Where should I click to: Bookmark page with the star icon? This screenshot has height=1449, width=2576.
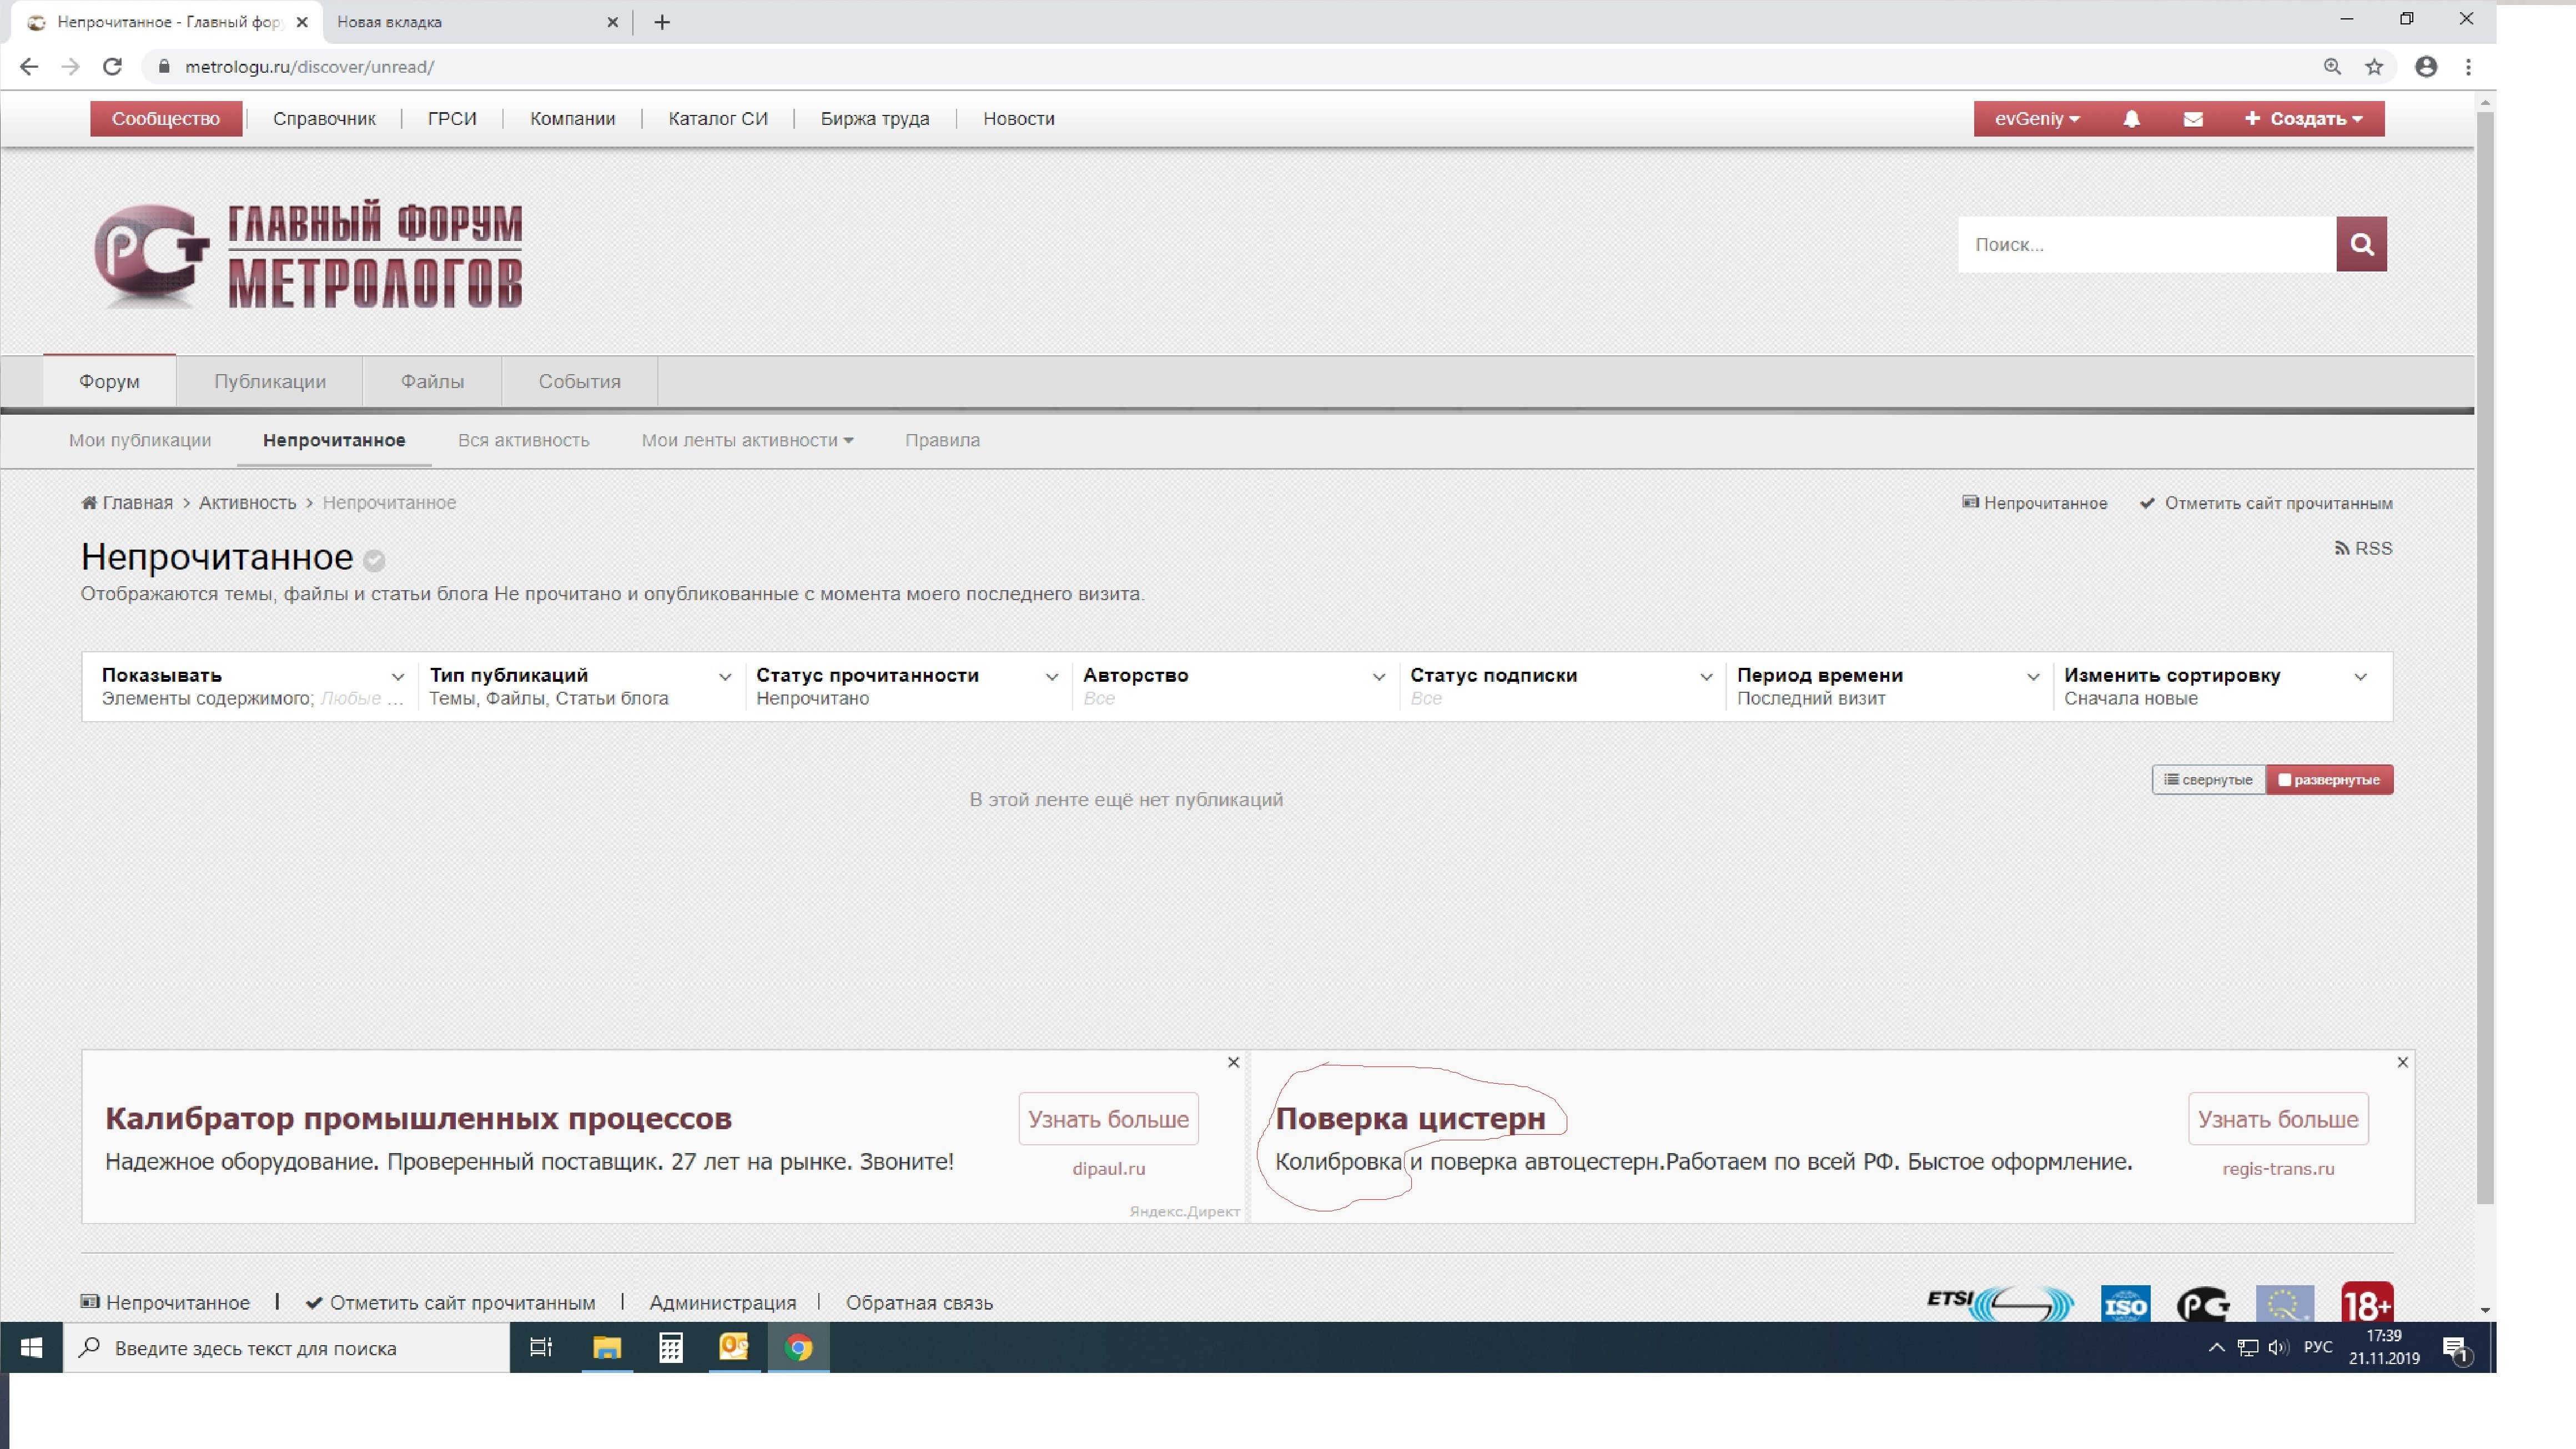point(2374,67)
